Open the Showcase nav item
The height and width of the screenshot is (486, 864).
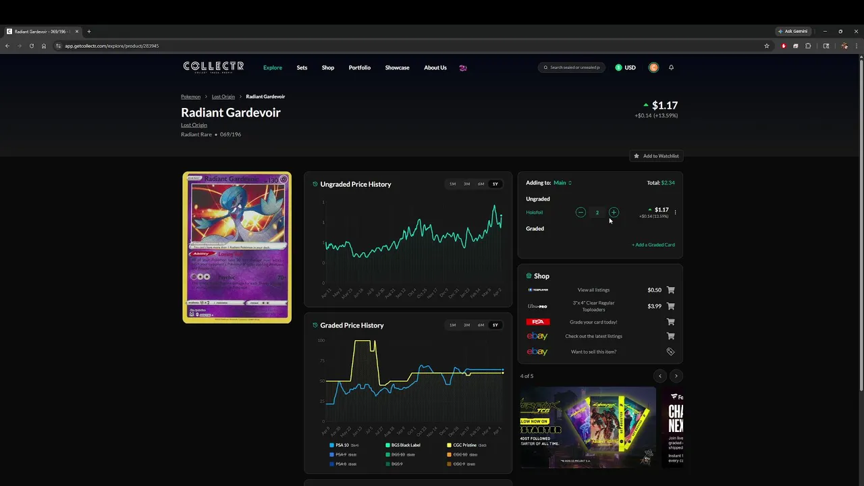click(397, 67)
